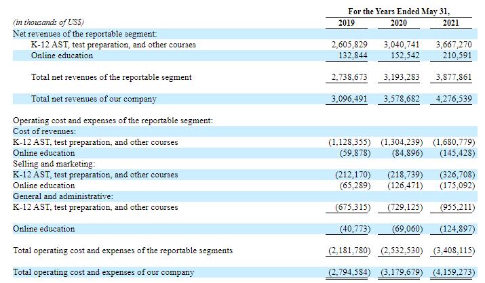Select the 2020 column header

pyautogui.click(x=399, y=23)
